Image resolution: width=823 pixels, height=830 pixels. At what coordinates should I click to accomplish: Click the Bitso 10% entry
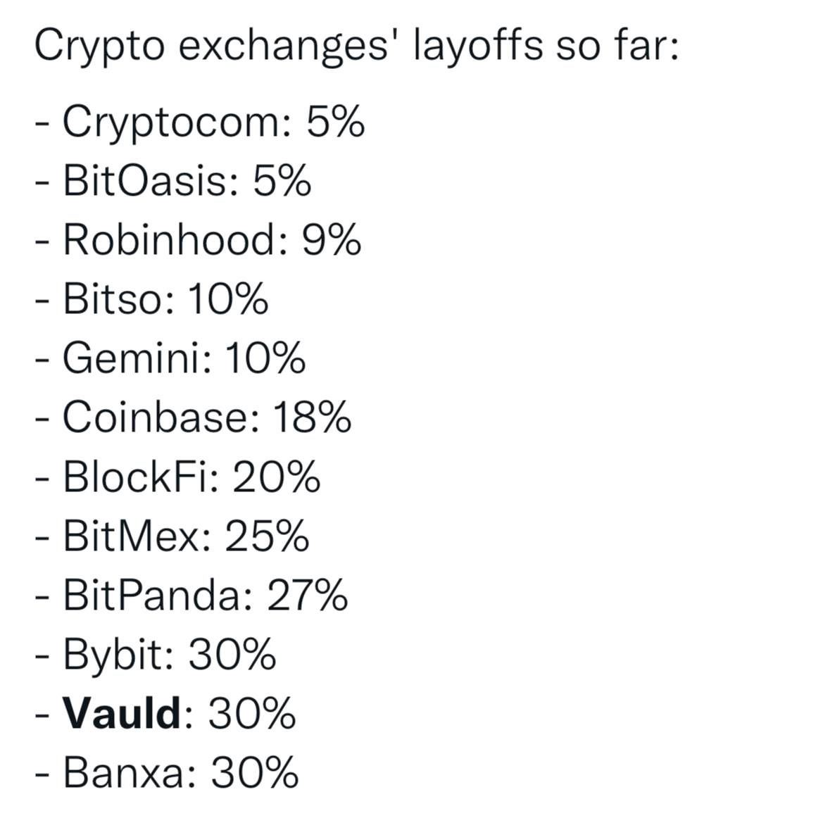(152, 299)
